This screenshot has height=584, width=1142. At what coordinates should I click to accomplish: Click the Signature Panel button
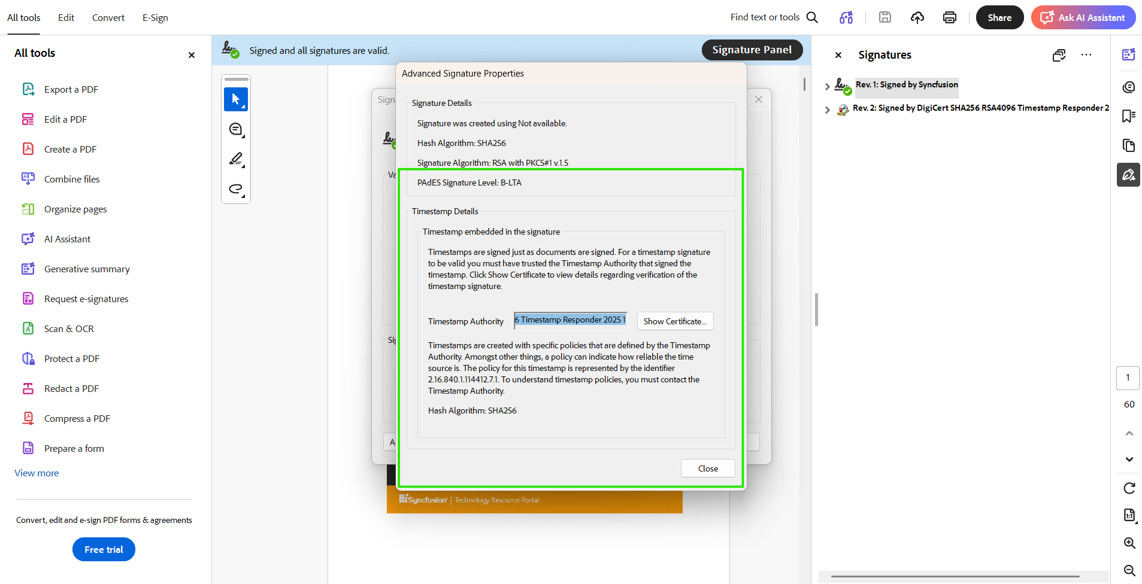click(x=752, y=50)
